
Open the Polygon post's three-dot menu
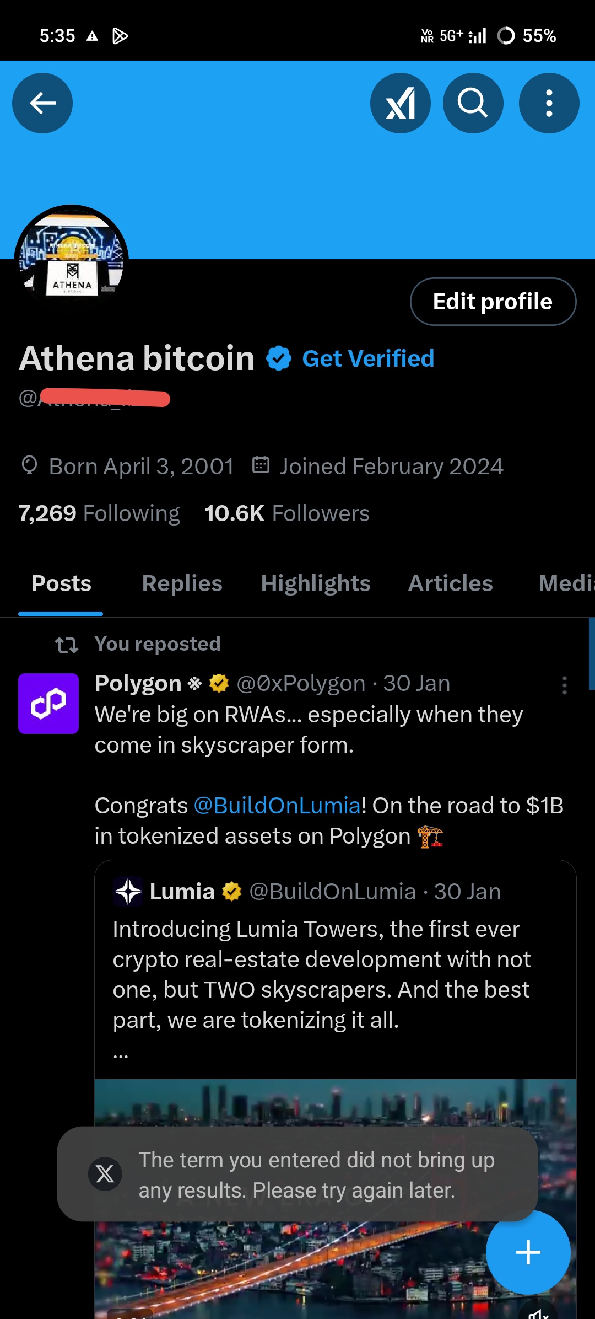pos(564,685)
